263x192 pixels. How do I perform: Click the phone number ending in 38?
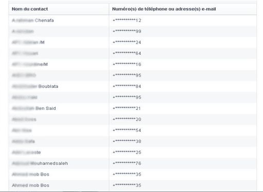[x=127, y=141]
